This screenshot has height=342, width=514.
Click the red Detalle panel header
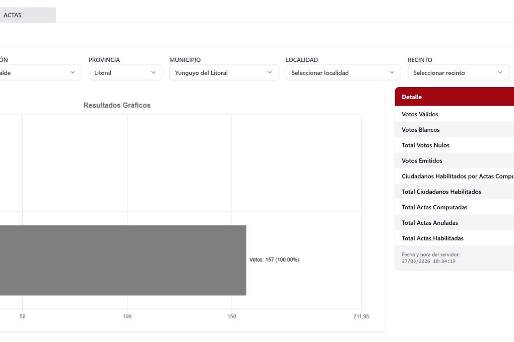coord(454,97)
